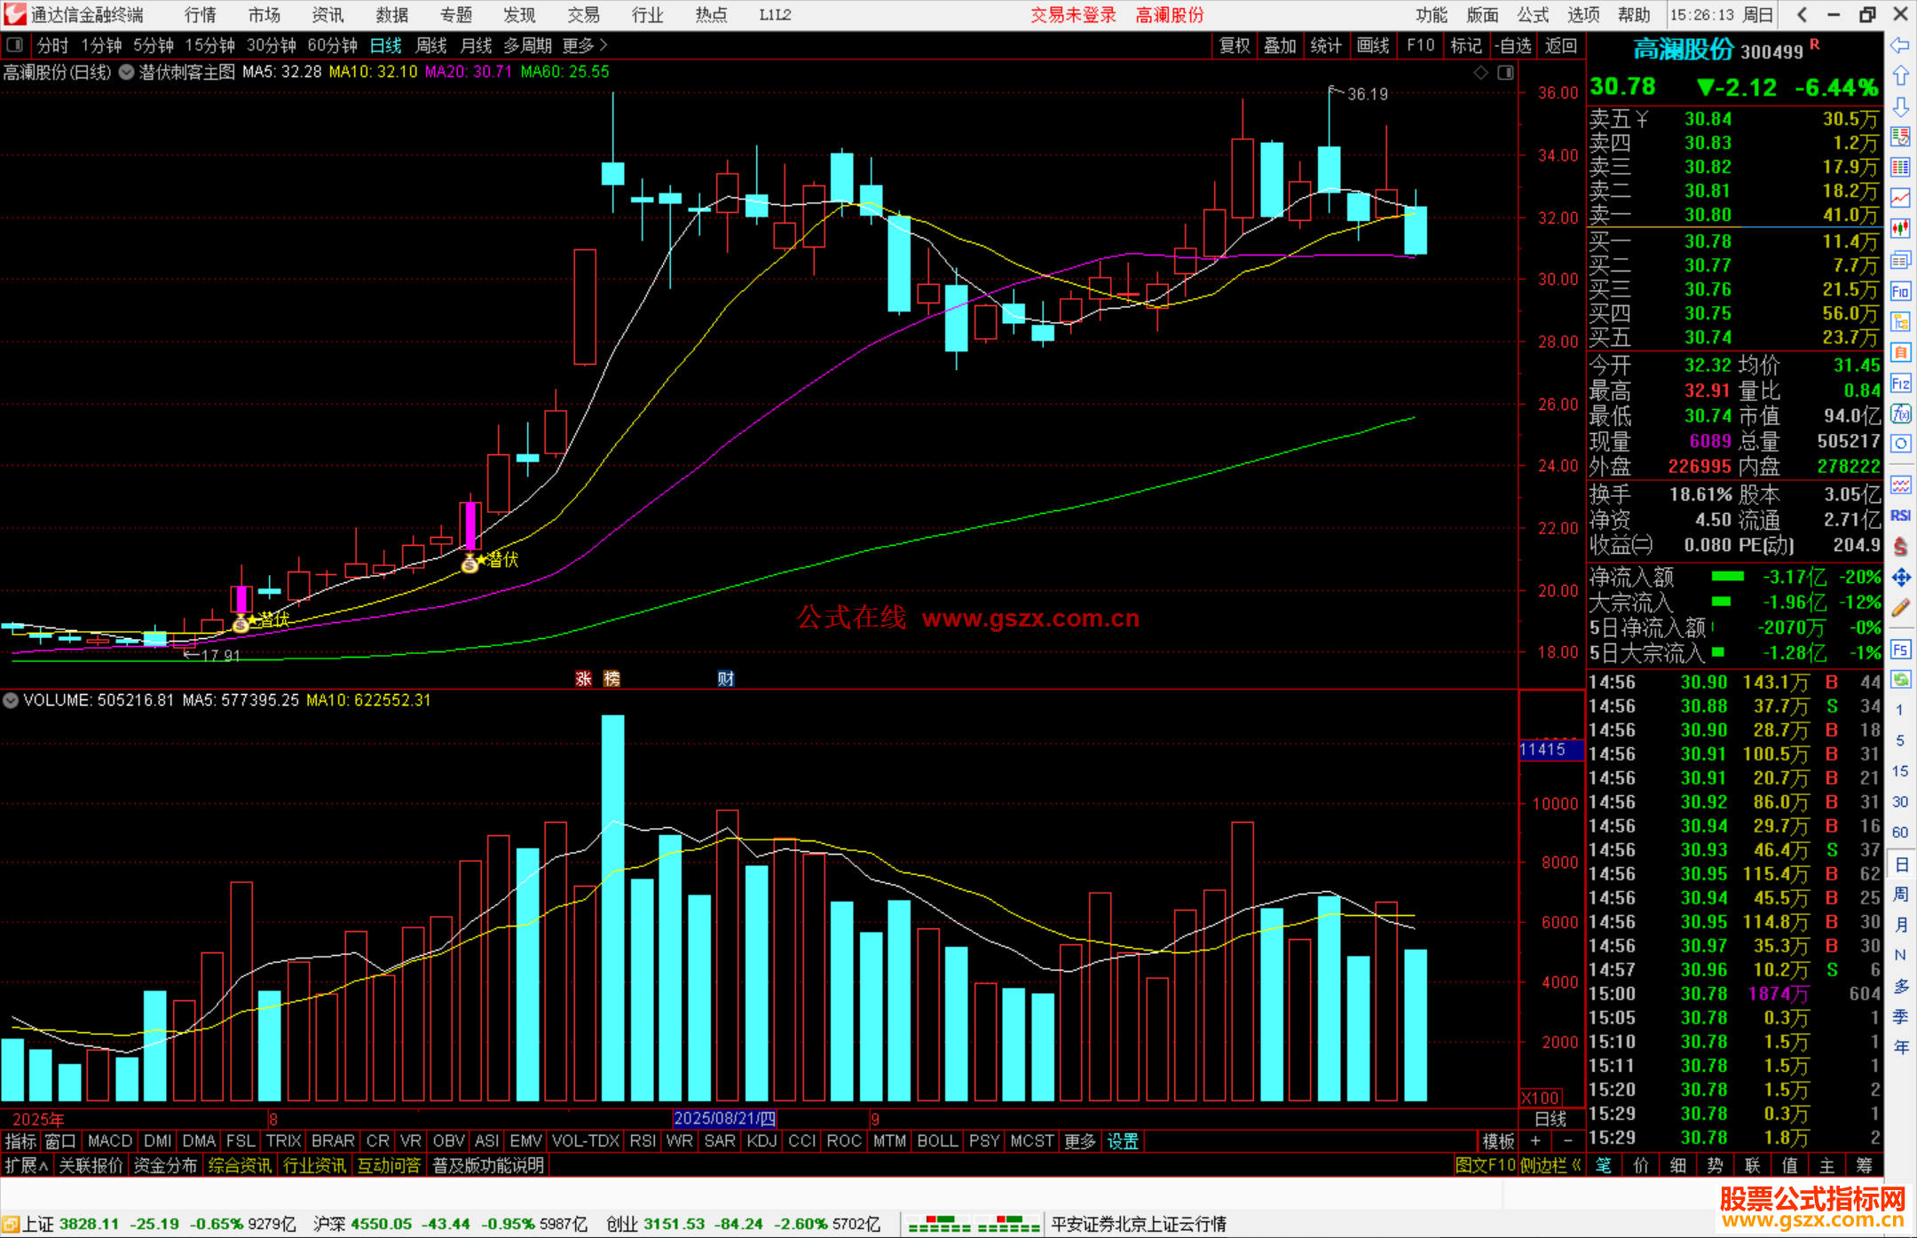Select the 周线 weekly period
The width and height of the screenshot is (1917, 1238).
[431, 45]
